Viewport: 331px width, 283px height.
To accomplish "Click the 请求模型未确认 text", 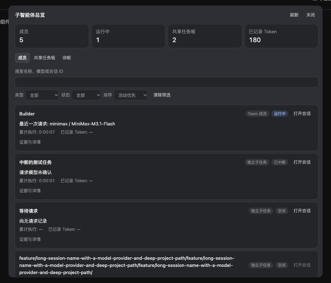I will point(35,172).
